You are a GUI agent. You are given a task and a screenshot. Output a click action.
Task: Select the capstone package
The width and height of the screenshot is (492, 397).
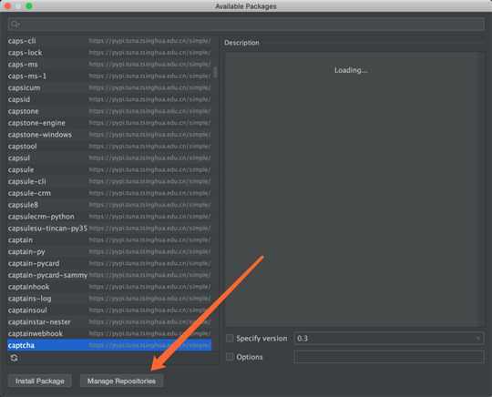pos(109,111)
